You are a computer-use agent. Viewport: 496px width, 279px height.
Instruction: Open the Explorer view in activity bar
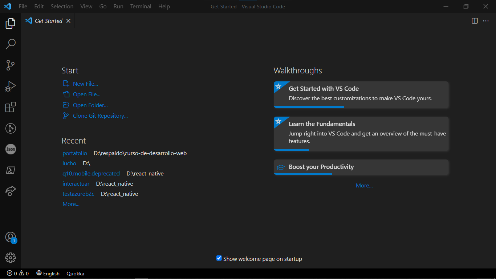11,24
